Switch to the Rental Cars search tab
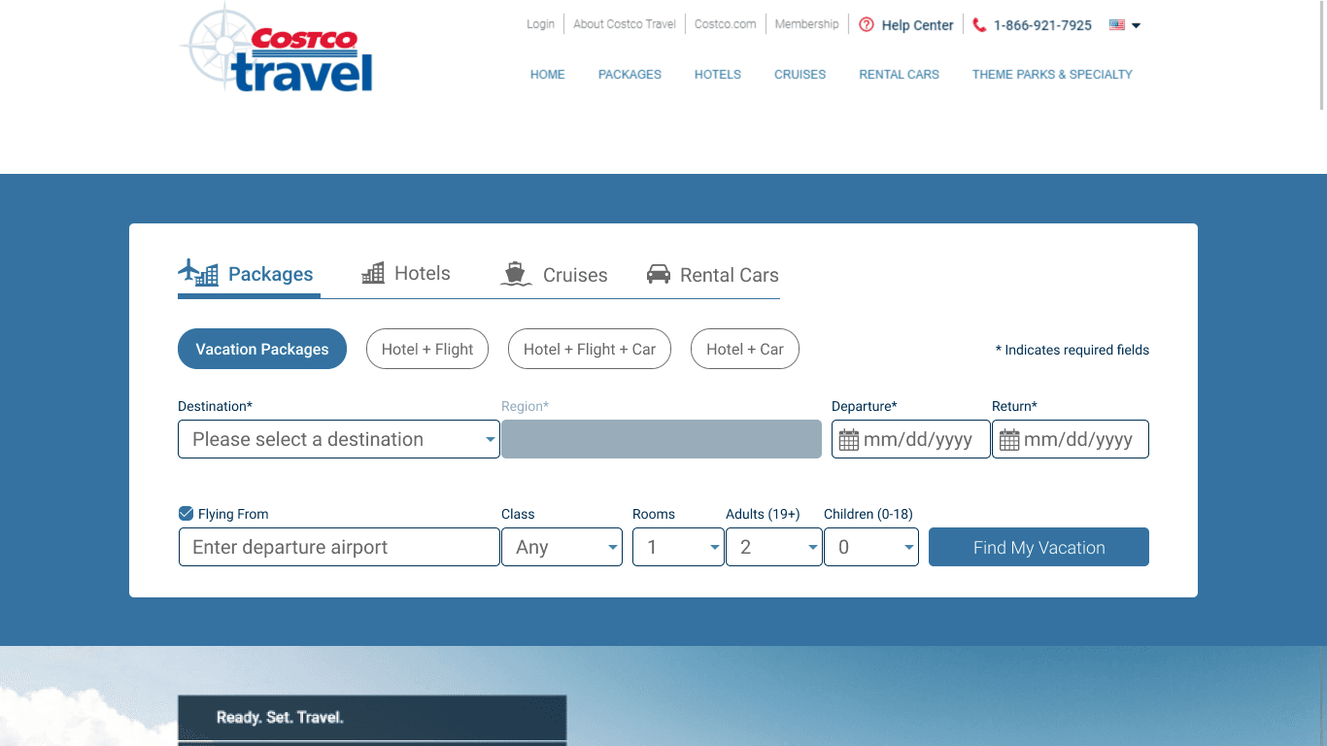 click(713, 275)
